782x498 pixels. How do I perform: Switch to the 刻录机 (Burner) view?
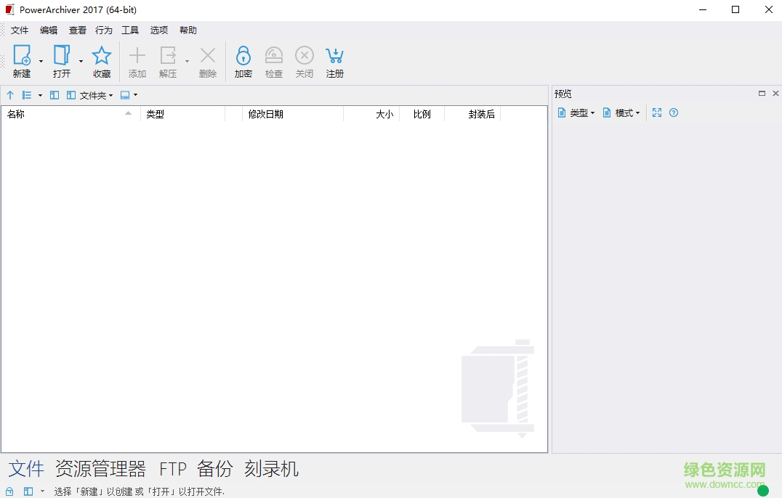[273, 470]
